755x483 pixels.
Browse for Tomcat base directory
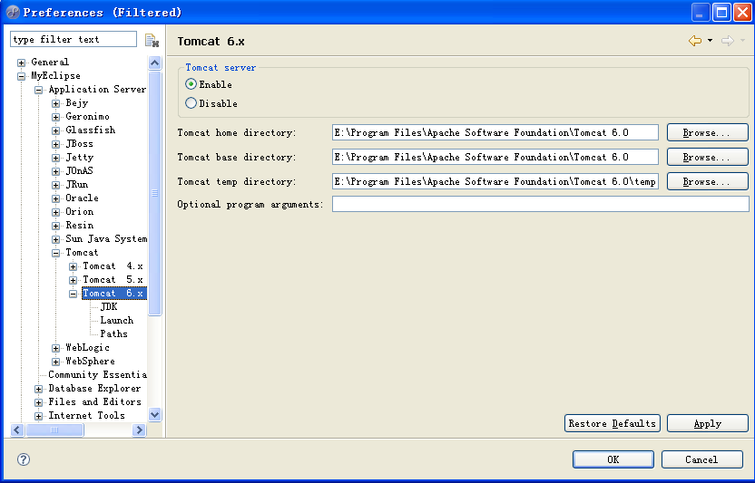[x=707, y=157]
